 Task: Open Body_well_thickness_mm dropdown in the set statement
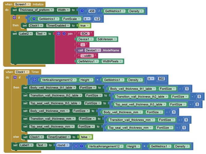pyautogui.click(x=49, y=111)
